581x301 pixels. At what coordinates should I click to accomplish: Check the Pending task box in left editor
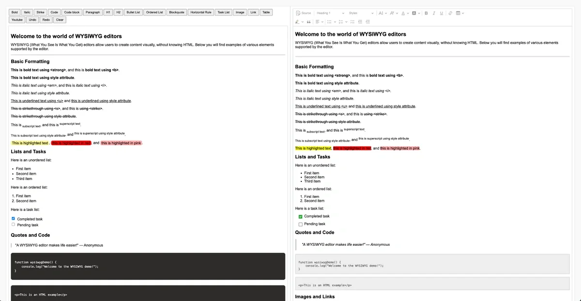[x=13, y=225]
